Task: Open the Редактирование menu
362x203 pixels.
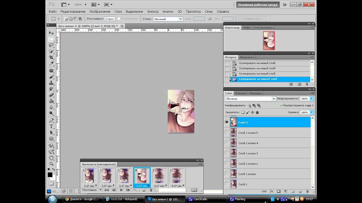Action: pos(73,12)
